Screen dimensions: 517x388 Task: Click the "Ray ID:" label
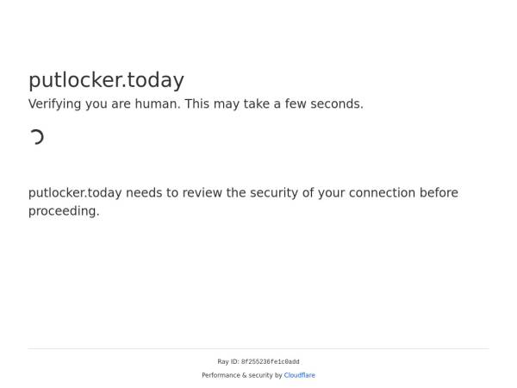tap(228, 362)
